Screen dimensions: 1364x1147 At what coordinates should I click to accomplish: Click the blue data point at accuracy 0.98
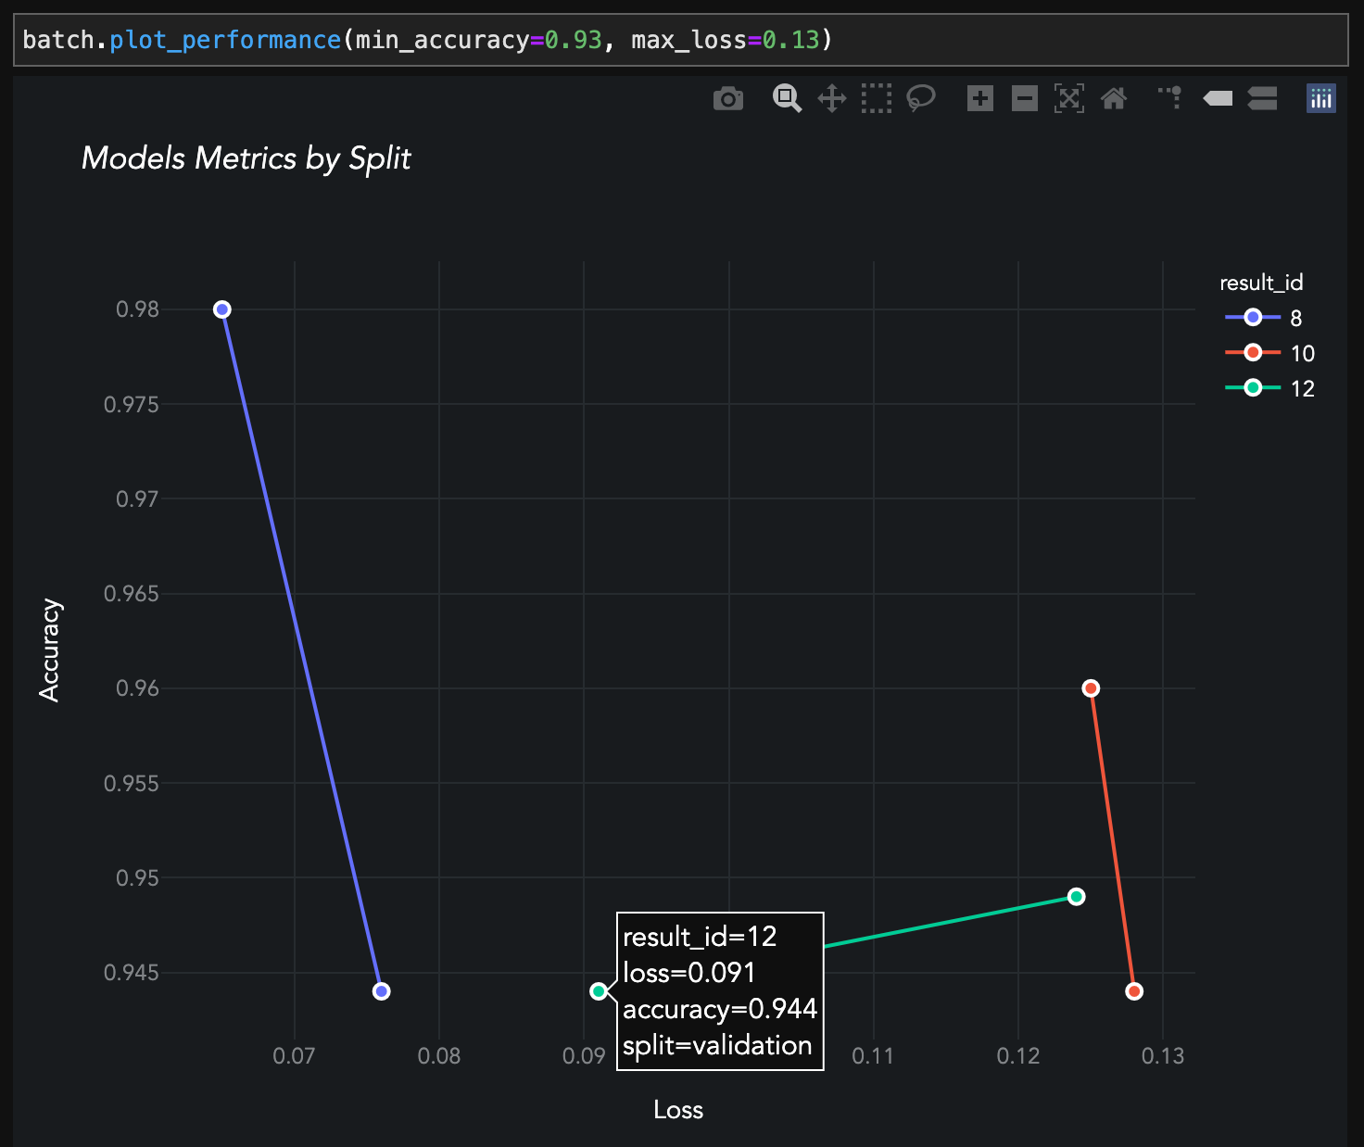[x=222, y=309]
